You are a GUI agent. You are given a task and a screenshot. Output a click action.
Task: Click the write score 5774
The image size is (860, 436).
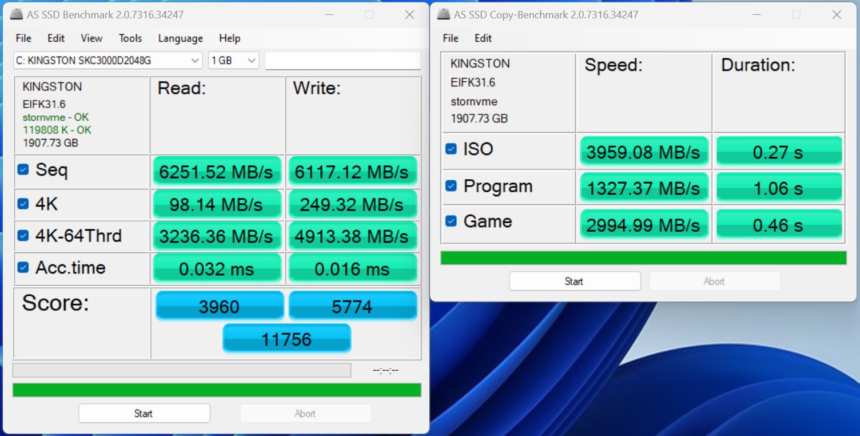[353, 306]
